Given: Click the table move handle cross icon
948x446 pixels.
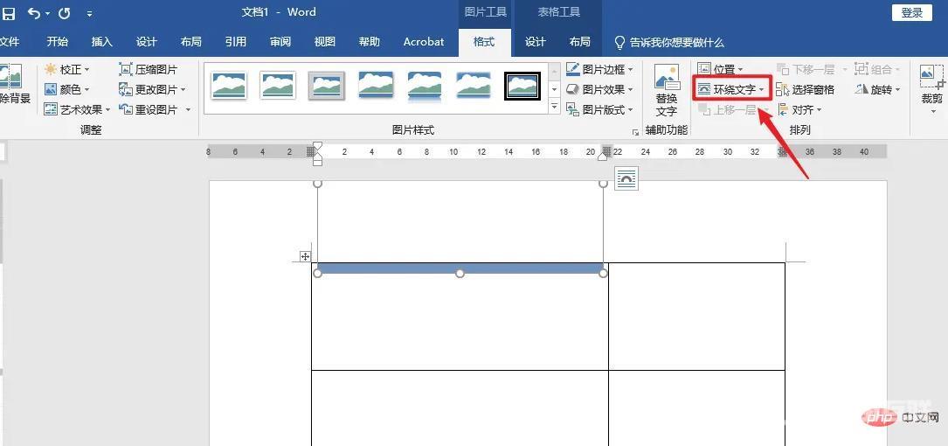Looking at the screenshot, I should 305,256.
